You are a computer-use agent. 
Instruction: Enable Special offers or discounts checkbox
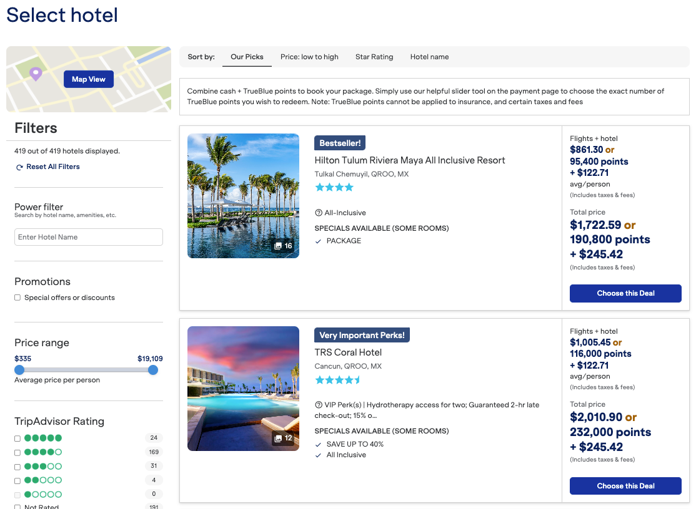pyautogui.click(x=17, y=298)
